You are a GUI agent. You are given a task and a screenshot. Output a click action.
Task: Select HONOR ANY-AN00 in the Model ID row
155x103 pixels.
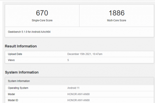[x=79, y=100]
